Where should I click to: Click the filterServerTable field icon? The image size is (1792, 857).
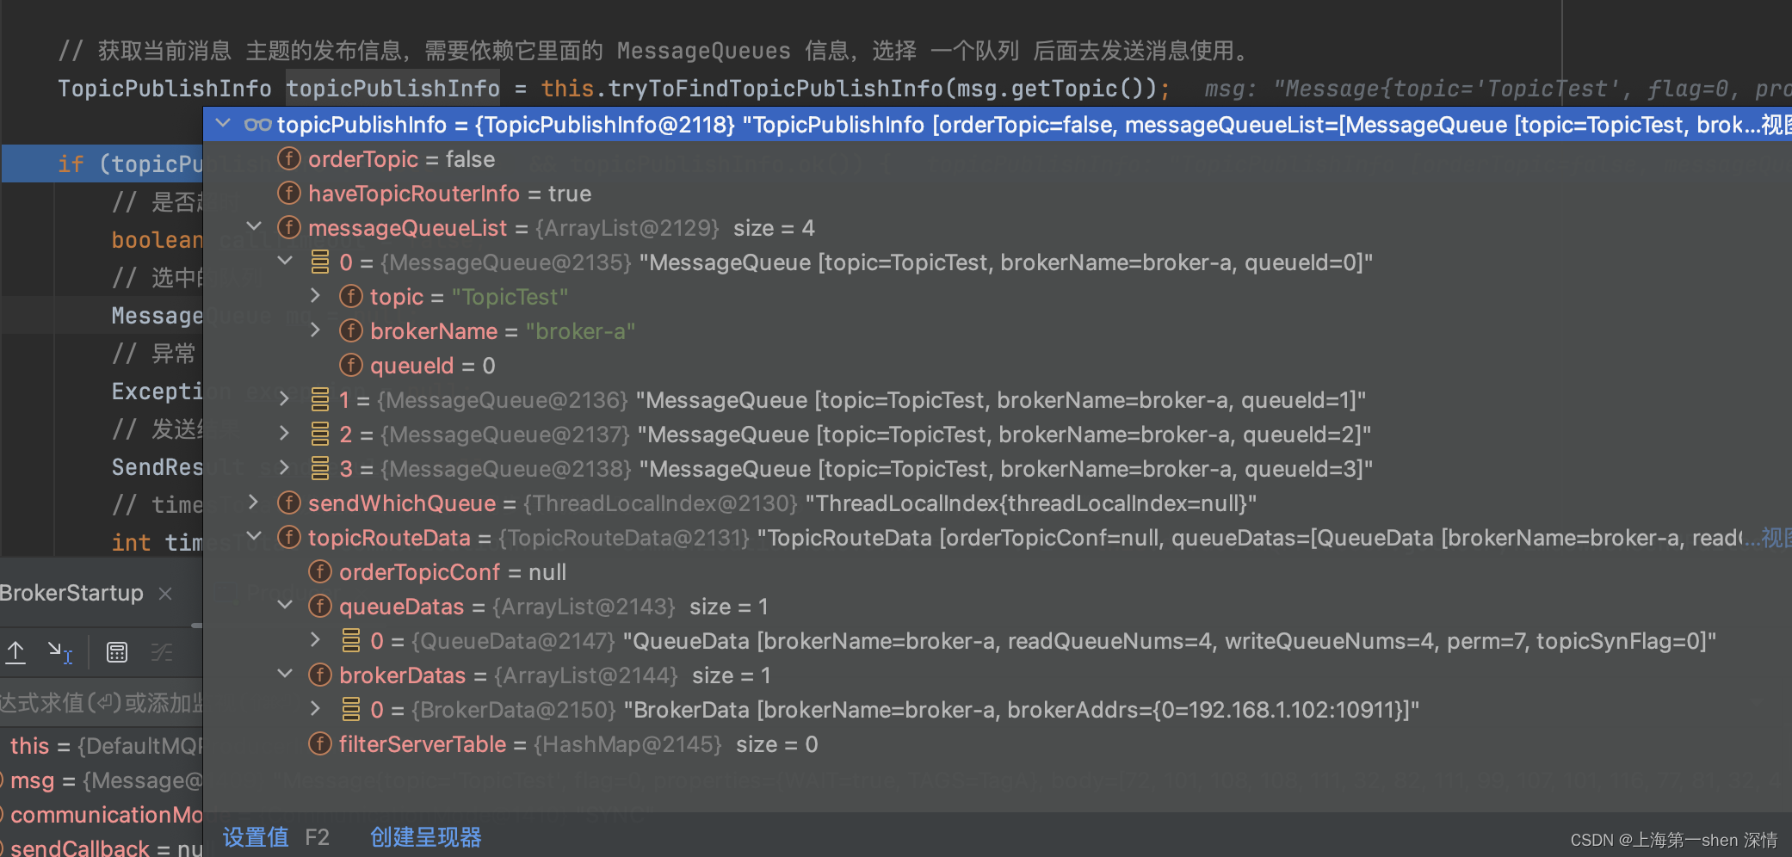(320, 744)
